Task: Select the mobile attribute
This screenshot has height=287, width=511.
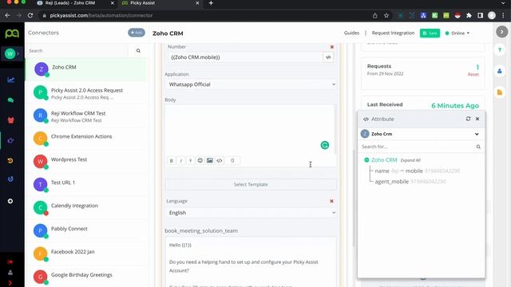Action: tap(414, 171)
